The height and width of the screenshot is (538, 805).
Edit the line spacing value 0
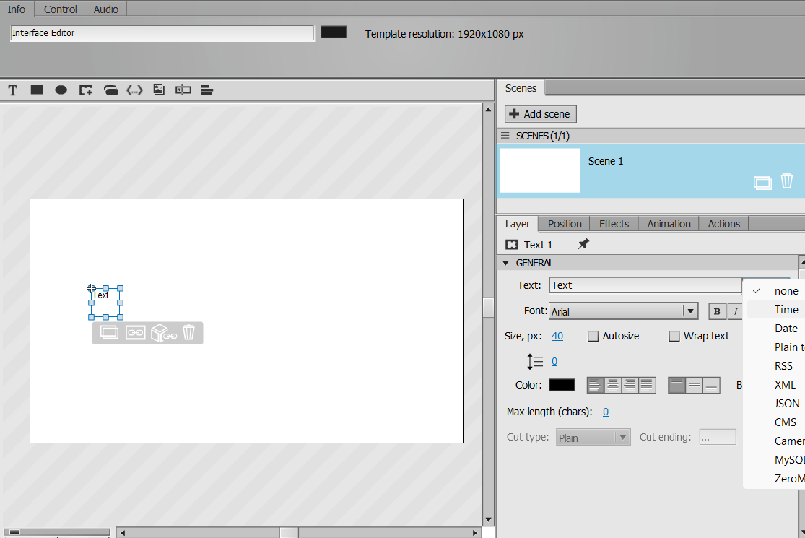[554, 361]
